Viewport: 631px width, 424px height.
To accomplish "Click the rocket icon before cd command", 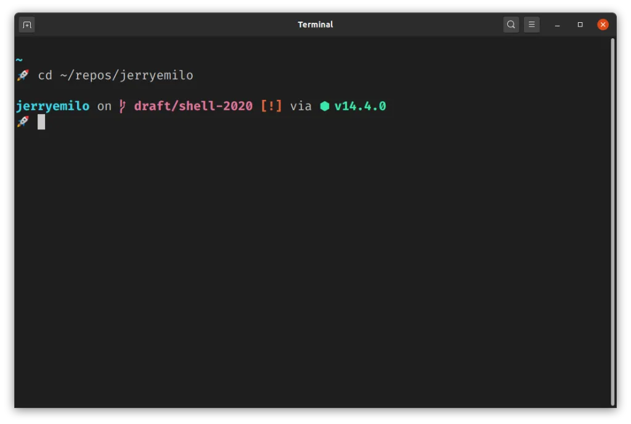I will coord(22,75).
